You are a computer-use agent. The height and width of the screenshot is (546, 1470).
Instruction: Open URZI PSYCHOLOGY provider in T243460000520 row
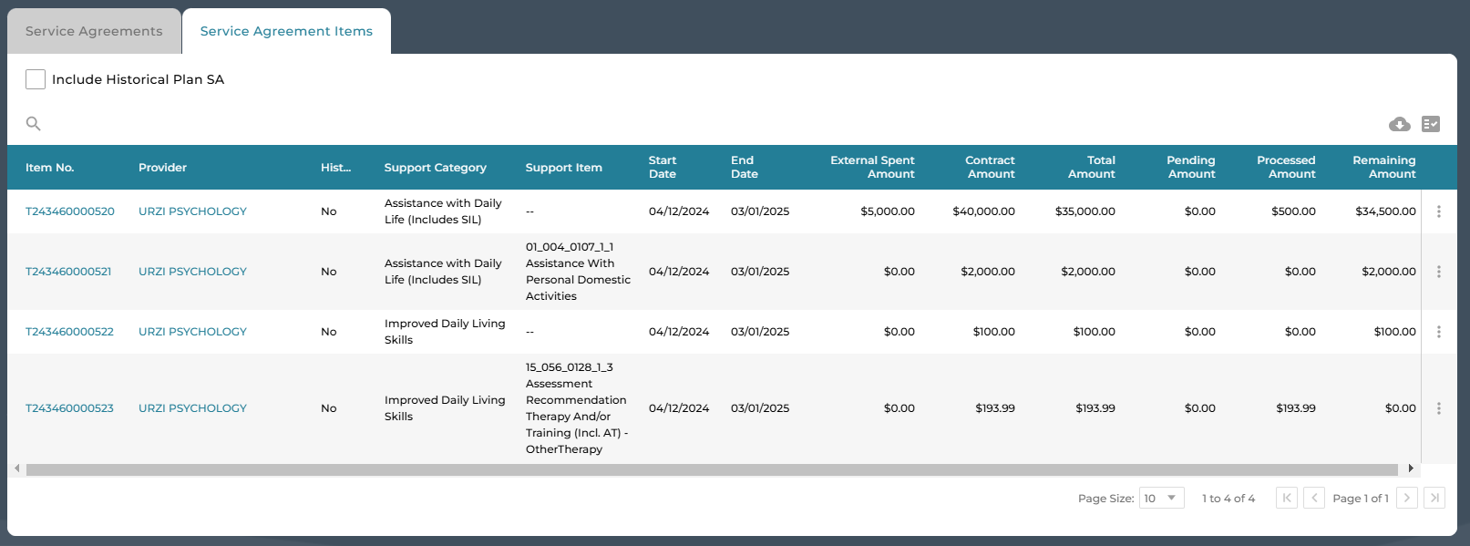(192, 211)
